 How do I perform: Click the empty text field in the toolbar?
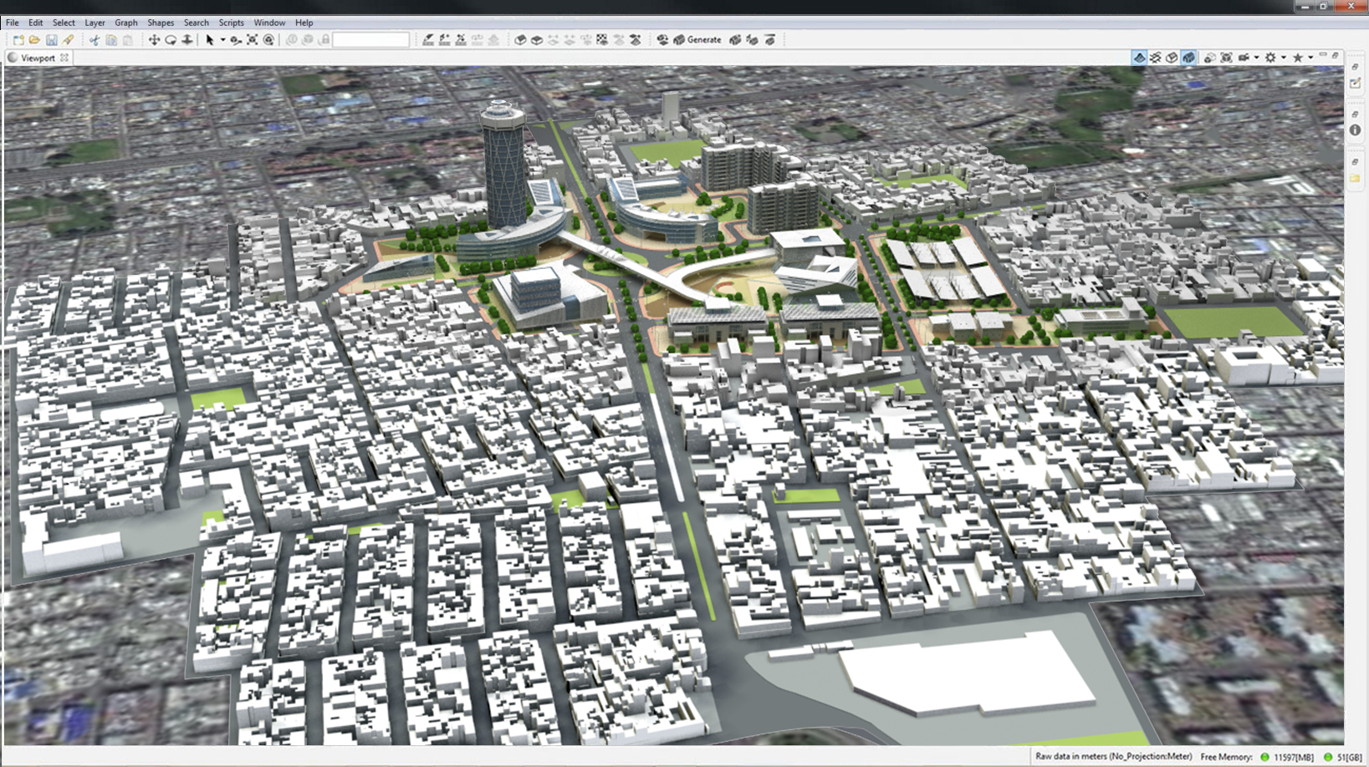[370, 40]
